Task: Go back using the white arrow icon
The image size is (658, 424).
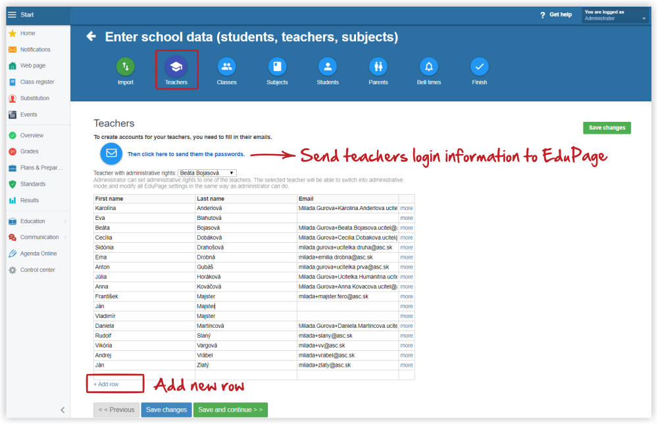Action: click(x=91, y=36)
